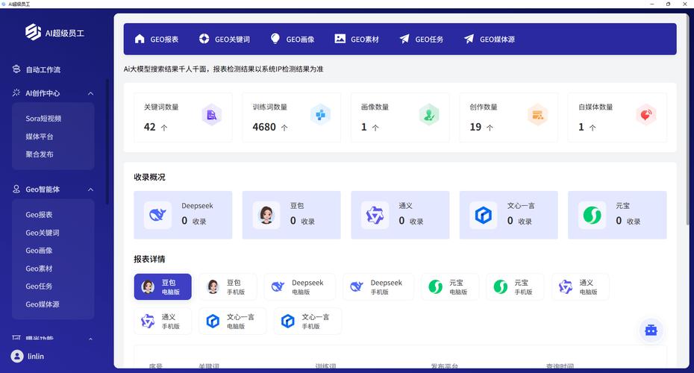Click the 自媒体数量 red chat icon
694x373 pixels.
tap(645, 115)
